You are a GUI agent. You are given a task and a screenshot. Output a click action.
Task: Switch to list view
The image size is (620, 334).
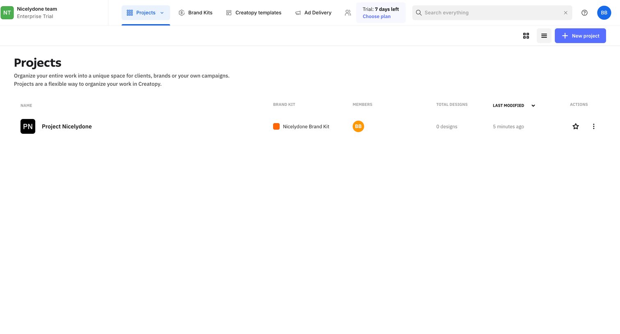coord(544,36)
